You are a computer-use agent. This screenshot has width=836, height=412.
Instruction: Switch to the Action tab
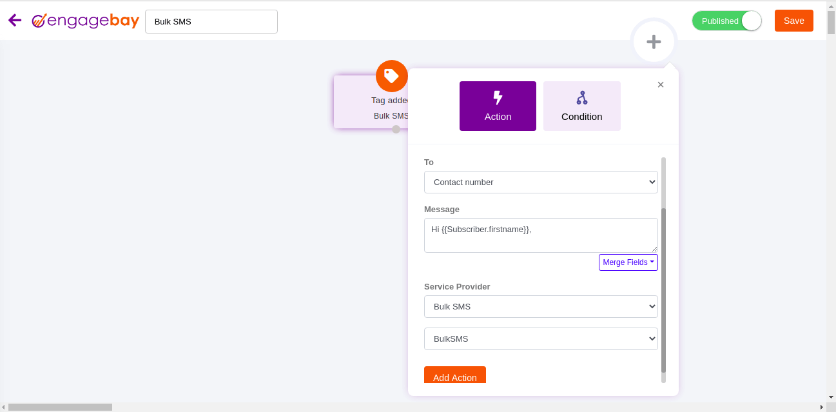tap(498, 106)
